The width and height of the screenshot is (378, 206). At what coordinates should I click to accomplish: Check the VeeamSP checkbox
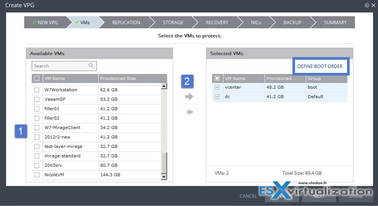(37, 99)
